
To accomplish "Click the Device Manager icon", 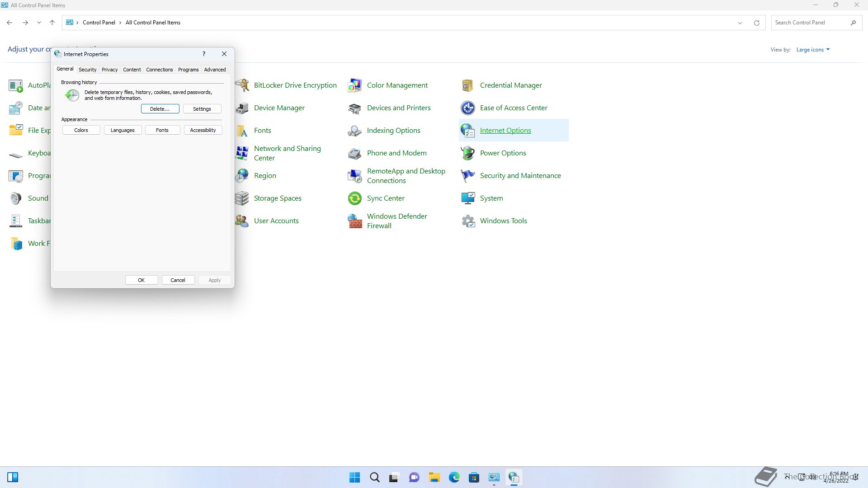I will point(242,108).
